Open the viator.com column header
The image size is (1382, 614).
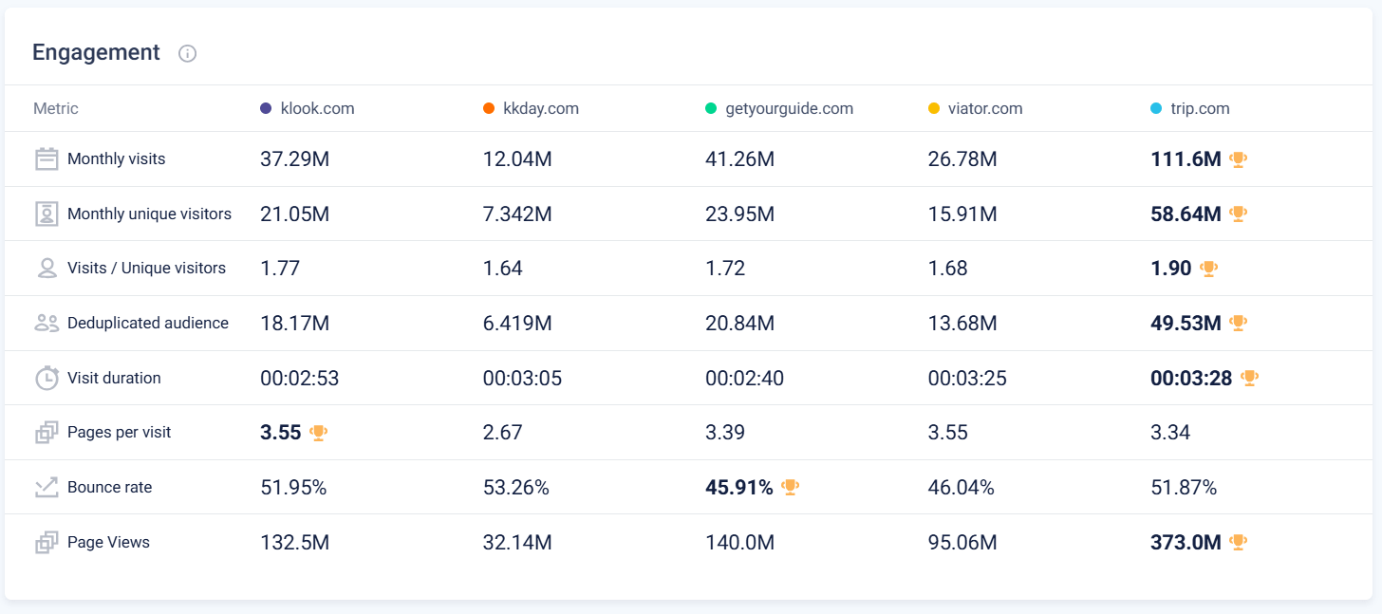point(985,108)
